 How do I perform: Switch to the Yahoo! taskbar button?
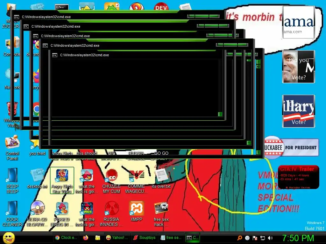pos(117,238)
